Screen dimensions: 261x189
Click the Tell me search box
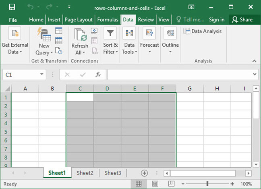(190, 20)
